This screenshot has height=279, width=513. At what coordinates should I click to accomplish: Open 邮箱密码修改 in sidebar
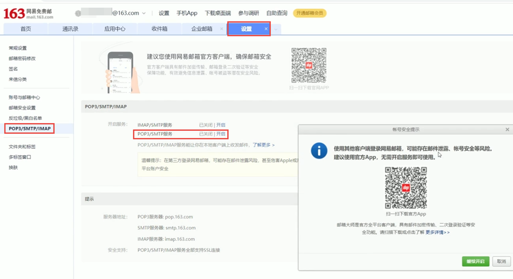tap(22, 58)
